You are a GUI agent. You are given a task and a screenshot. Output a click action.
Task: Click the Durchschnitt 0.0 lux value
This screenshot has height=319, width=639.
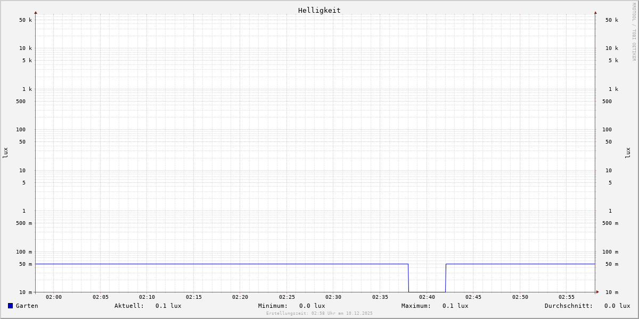(617, 306)
